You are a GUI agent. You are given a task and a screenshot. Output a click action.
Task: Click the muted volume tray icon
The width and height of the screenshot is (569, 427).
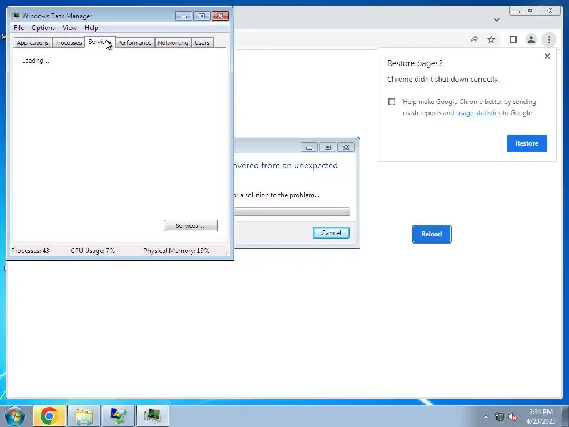pyautogui.click(x=513, y=416)
